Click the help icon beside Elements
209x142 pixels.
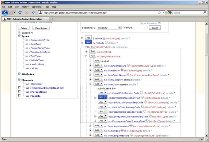[19, 80]
